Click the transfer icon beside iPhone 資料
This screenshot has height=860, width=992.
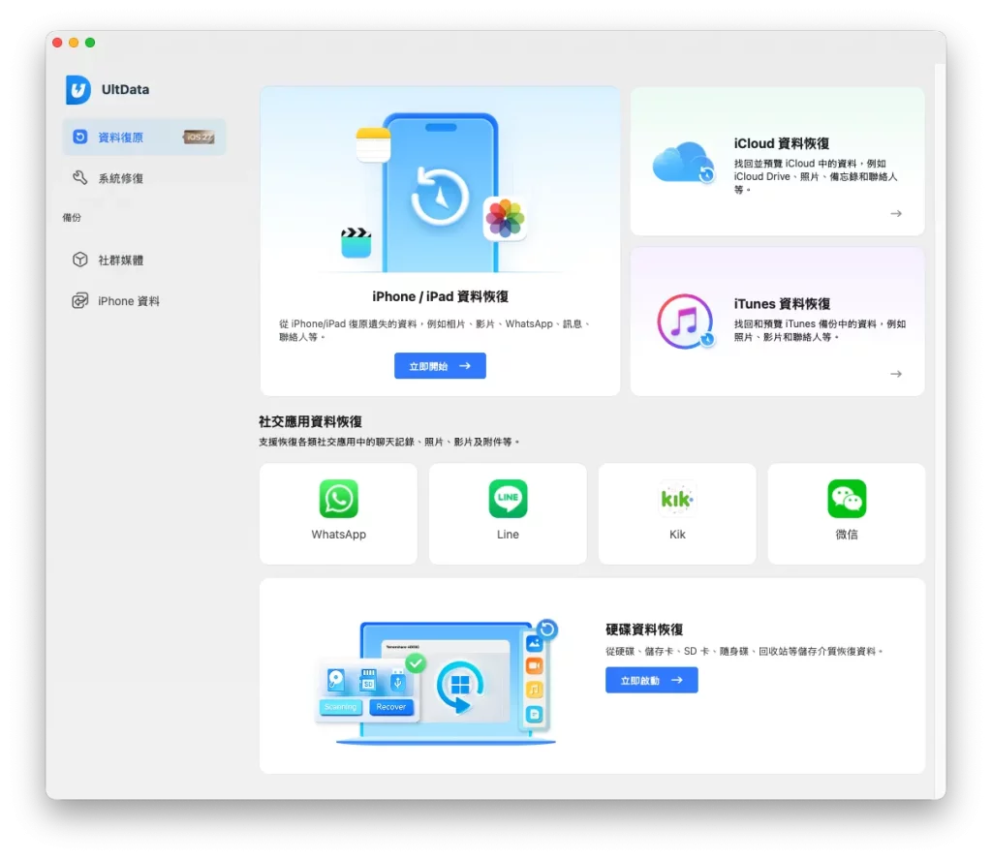tap(79, 301)
